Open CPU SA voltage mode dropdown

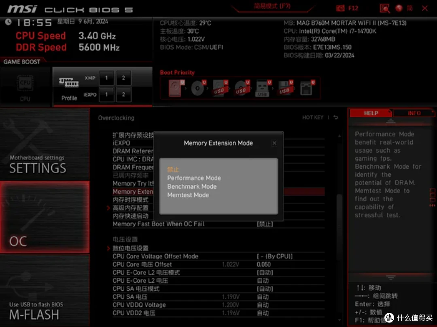tap(265, 289)
